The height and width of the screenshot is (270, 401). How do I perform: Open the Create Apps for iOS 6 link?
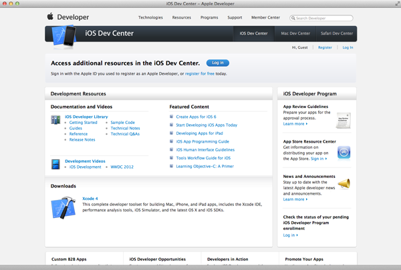[x=196, y=117]
